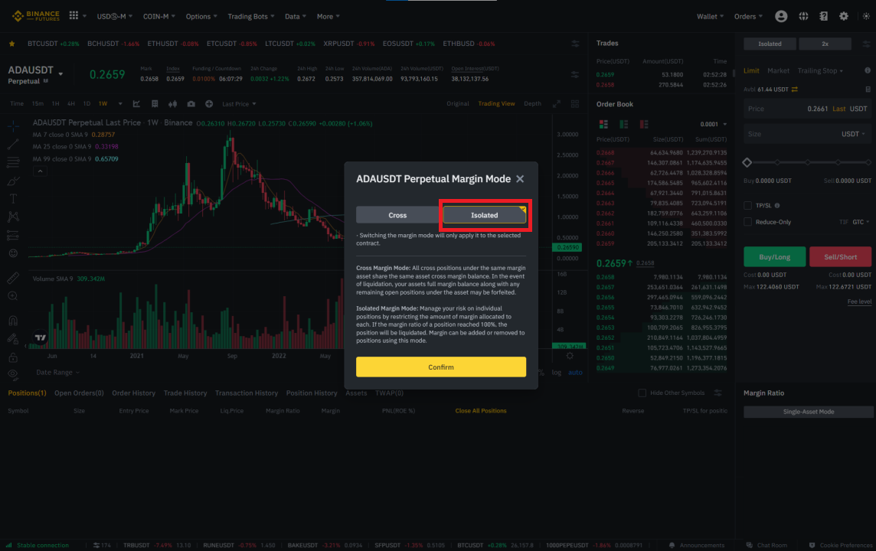Toggle the chart auto scale
The width and height of the screenshot is (876, 551).
[575, 373]
